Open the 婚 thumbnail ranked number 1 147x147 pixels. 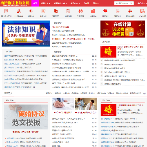tap(108, 52)
